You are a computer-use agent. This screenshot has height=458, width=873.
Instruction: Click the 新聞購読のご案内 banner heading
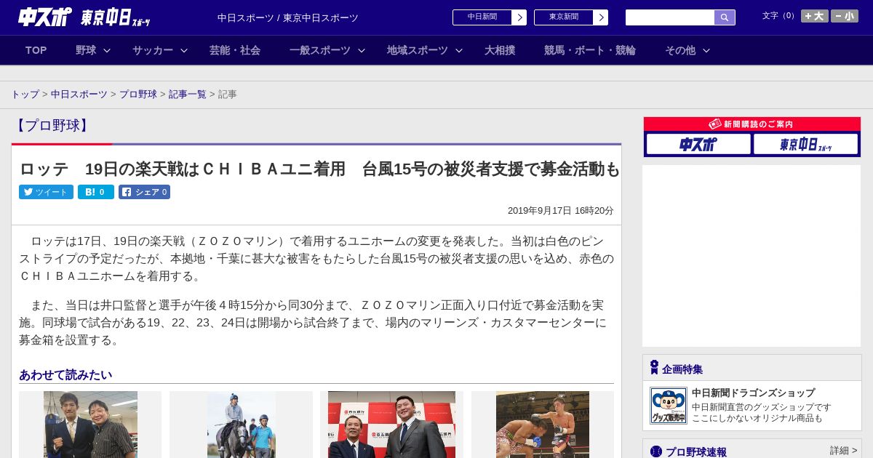pyautogui.click(x=752, y=124)
